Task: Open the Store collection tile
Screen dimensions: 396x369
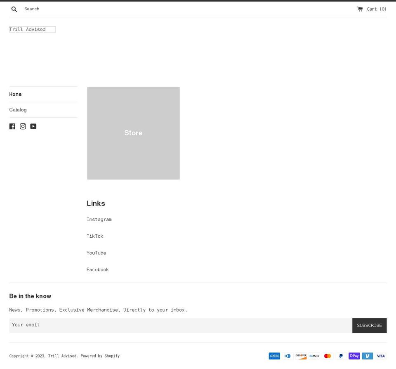Action: 133,133
